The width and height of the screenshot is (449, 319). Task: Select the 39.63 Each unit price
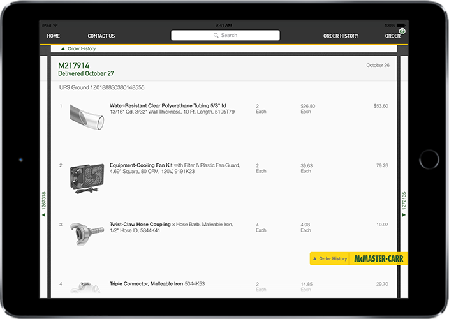click(306, 168)
